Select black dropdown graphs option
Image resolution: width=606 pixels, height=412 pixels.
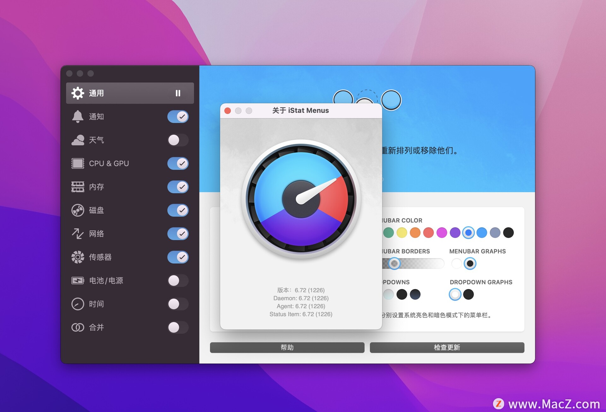click(468, 294)
